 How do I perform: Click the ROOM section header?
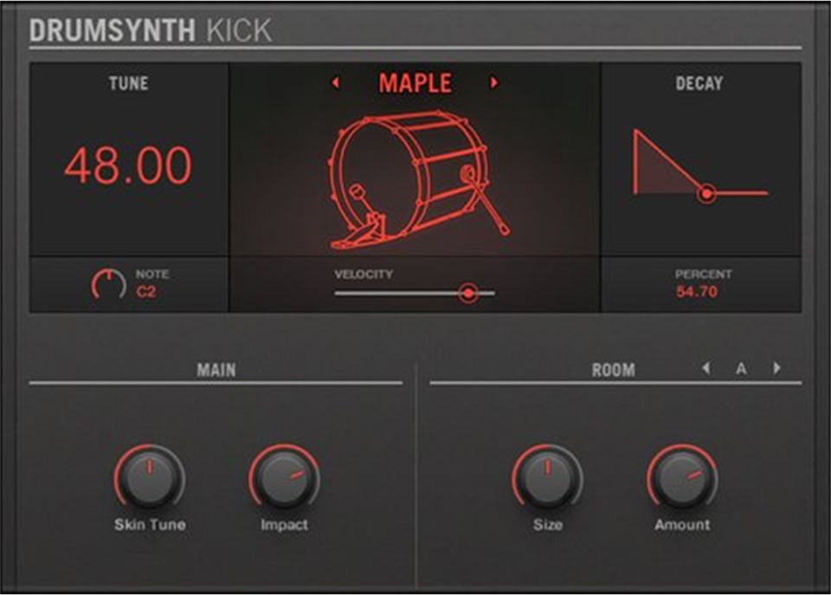click(613, 370)
